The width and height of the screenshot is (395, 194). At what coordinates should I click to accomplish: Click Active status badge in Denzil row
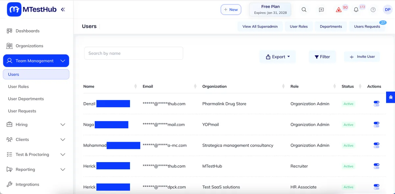[x=349, y=104]
